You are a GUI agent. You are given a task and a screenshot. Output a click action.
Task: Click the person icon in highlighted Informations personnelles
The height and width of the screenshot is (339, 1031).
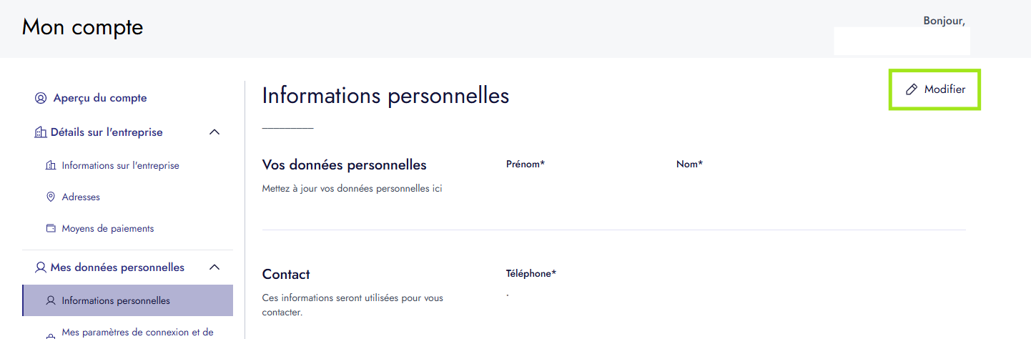pyautogui.click(x=51, y=300)
